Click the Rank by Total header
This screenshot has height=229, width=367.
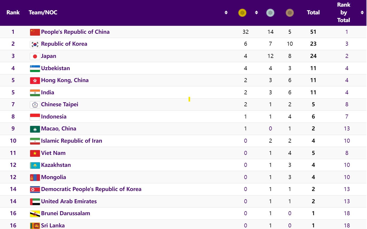(344, 12)
